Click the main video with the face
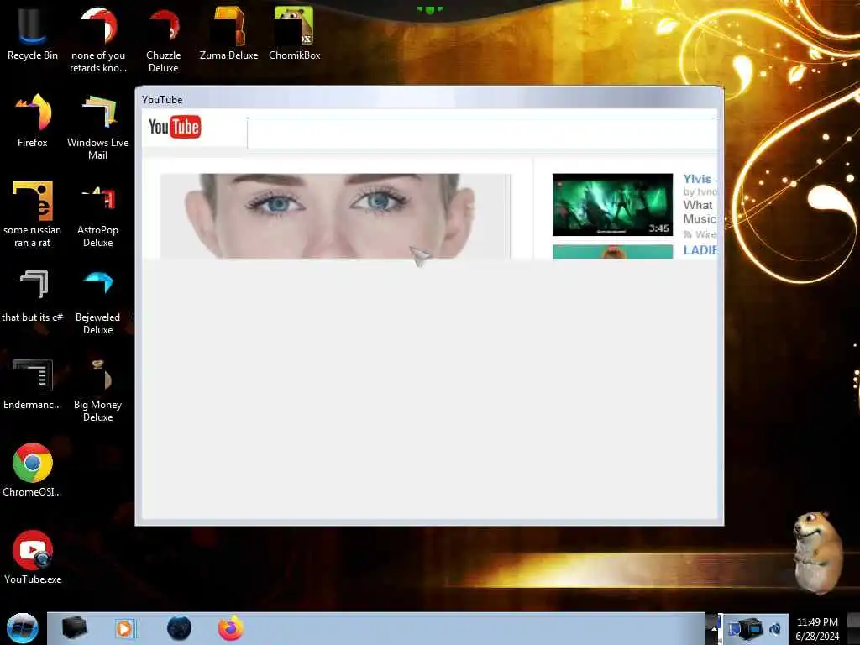 pyautogui.click(x=335, y=216)
